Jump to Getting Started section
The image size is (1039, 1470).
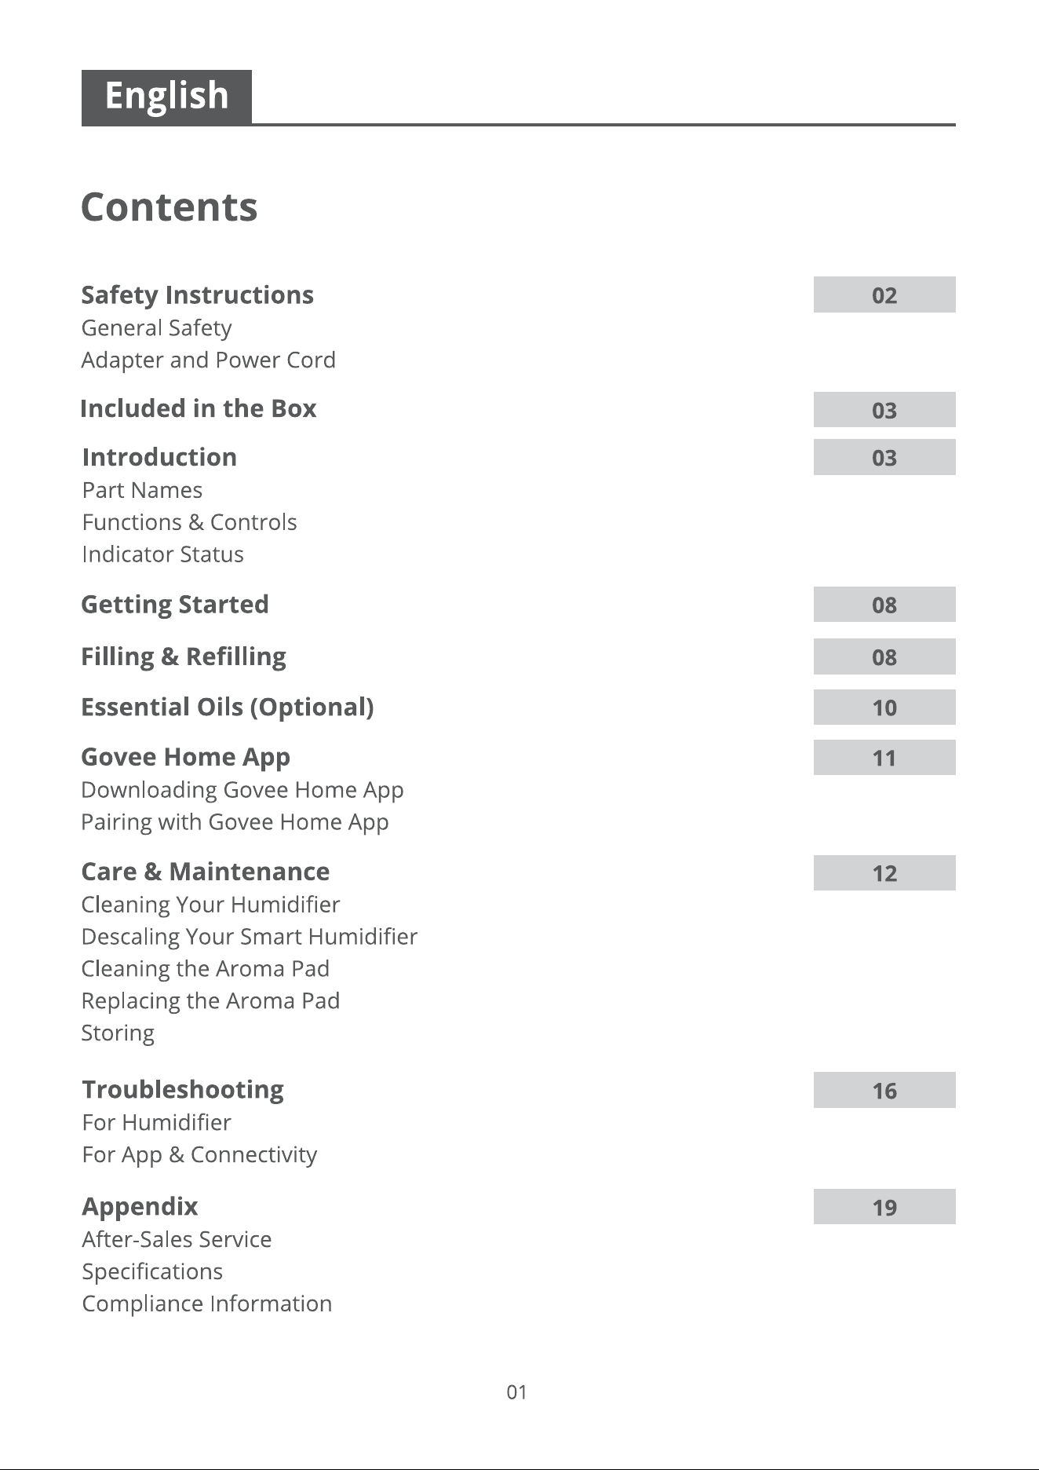click(x=175, y=605)
